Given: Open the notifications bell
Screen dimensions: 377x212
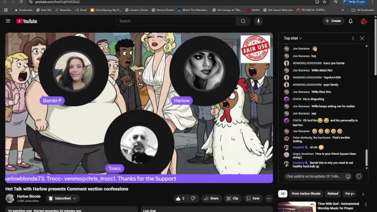Looking at the screenshot, I should click(350, 21).
